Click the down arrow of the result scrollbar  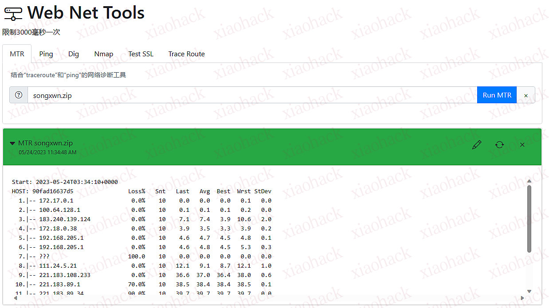529,292
